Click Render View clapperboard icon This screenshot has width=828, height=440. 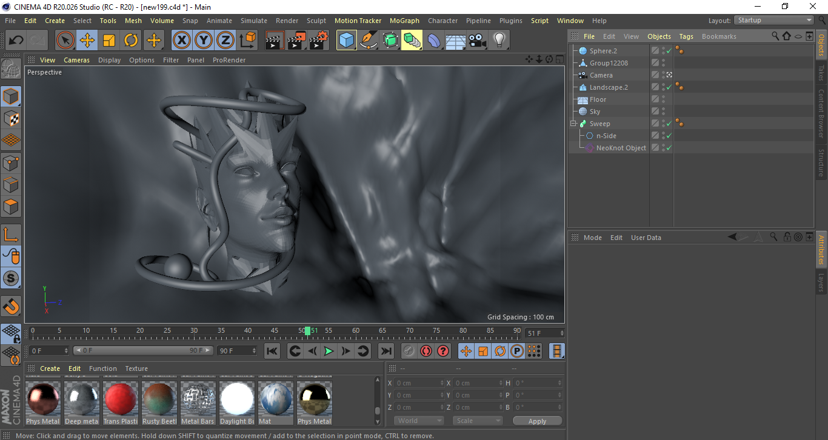pyautogui.click(x=275, y=41)
